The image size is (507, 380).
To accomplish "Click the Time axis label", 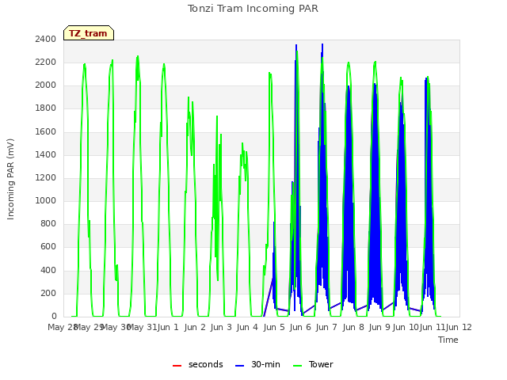I will (448, 340).
